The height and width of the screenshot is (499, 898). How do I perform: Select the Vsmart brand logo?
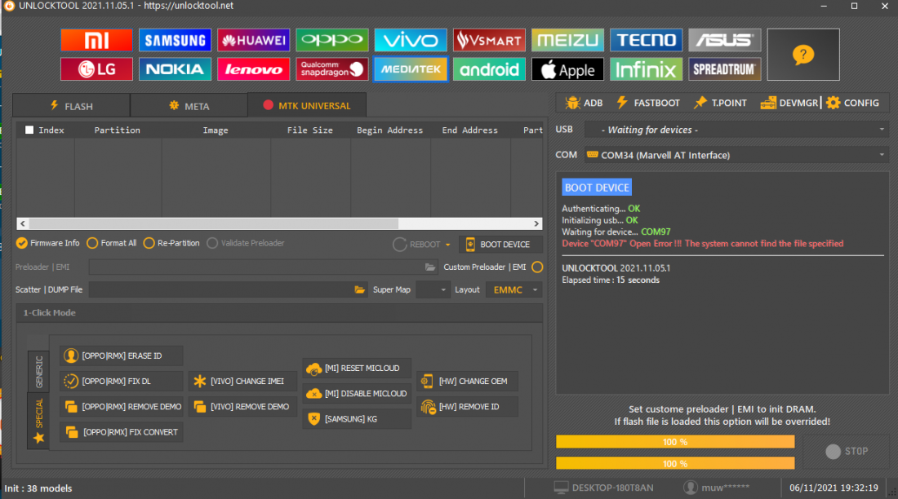tap(489, 40)
